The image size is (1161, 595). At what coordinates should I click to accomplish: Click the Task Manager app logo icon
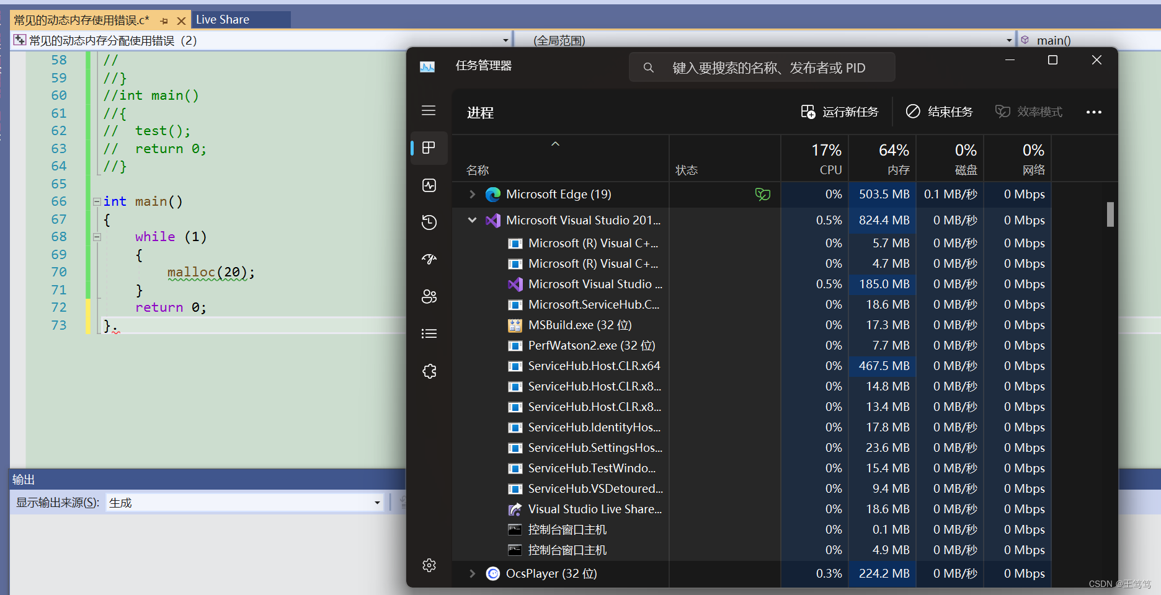(427, 66)
